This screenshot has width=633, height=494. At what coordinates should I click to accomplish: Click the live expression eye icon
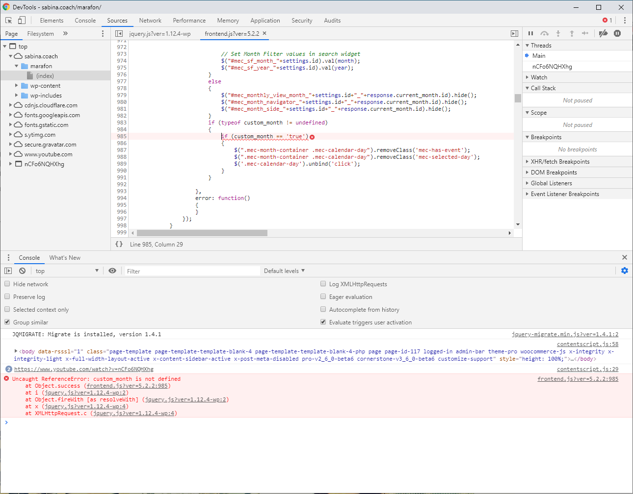tap(112, 271)
